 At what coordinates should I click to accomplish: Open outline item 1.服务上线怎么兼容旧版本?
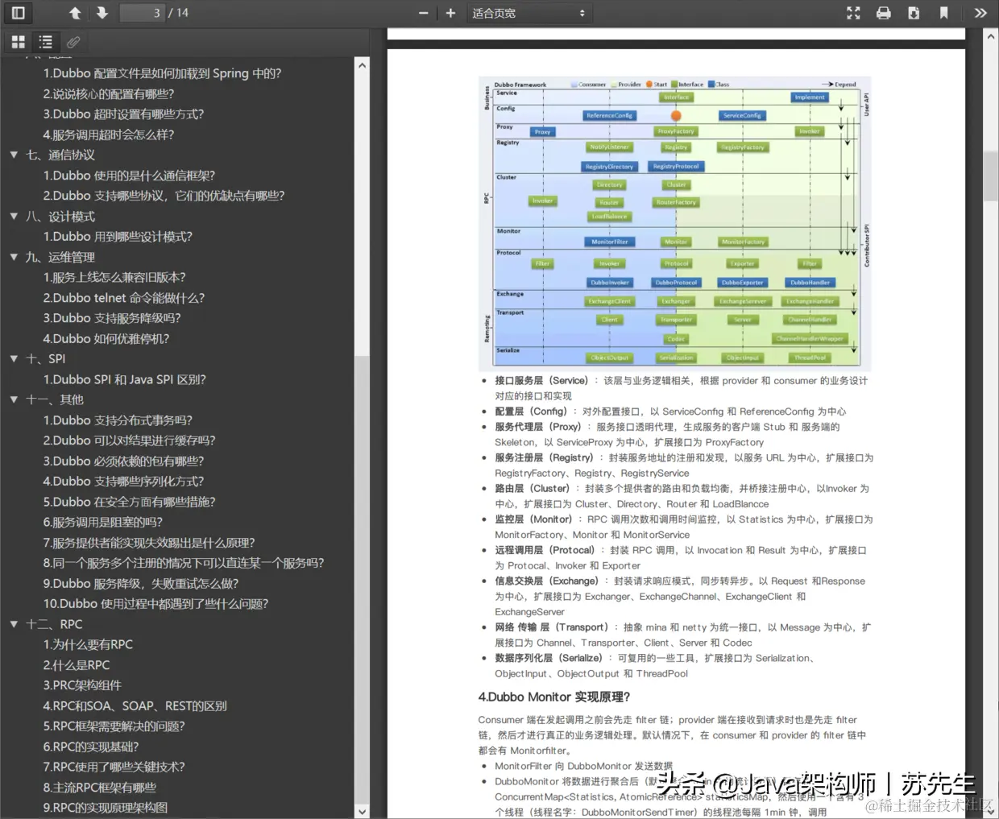coord(114,277)
